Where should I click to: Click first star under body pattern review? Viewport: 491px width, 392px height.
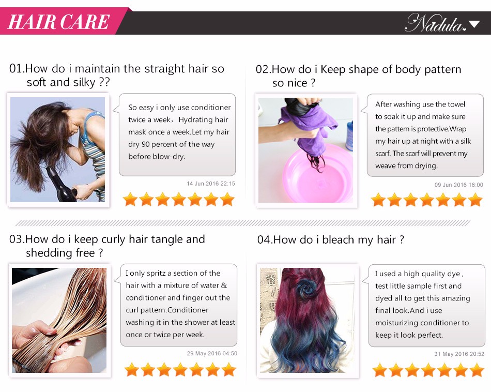tap(378, 200)
